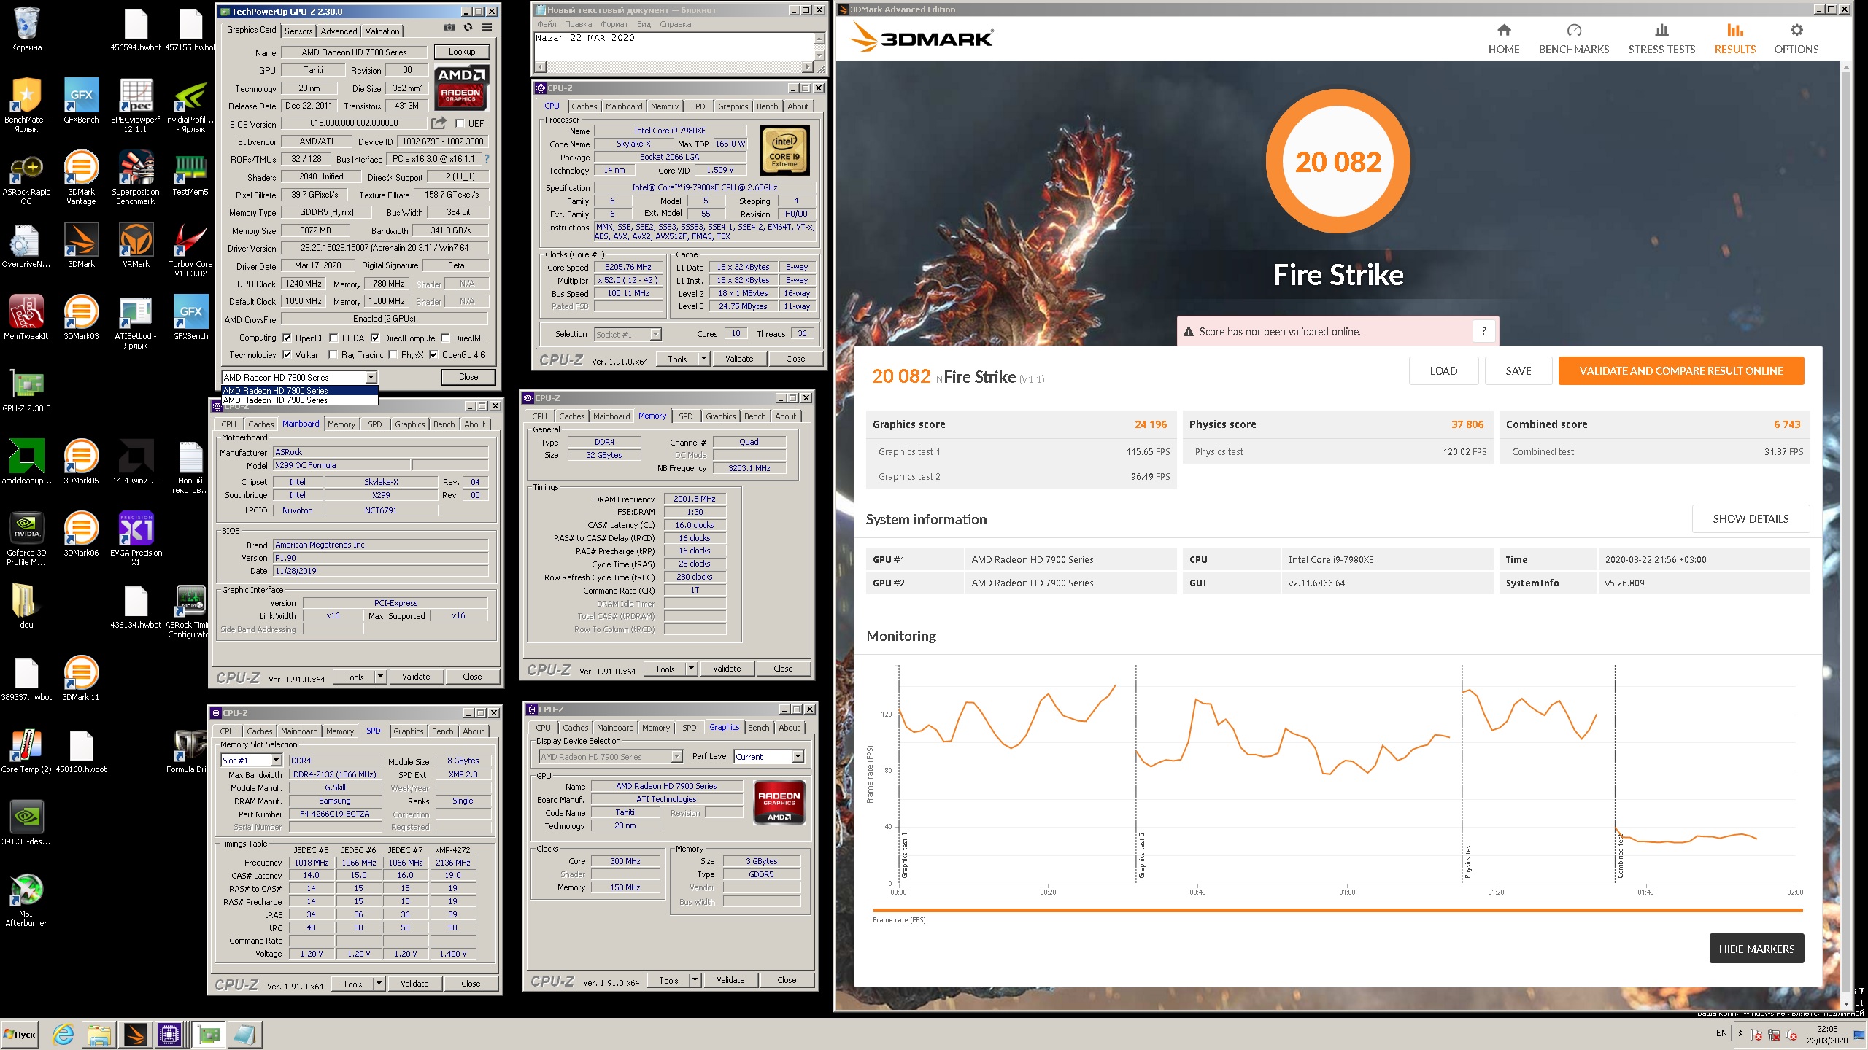Click the HIDE MARKERS button
Image resolution: width=1868 pixels, height=1050 pixels.
1756,949
